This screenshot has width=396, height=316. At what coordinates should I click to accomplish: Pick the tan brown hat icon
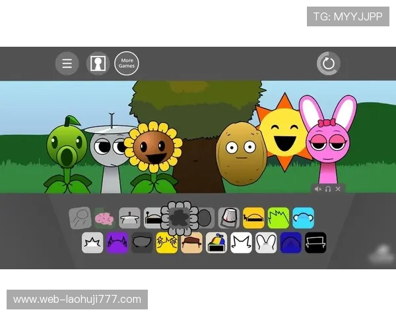(x=191, y=243)
